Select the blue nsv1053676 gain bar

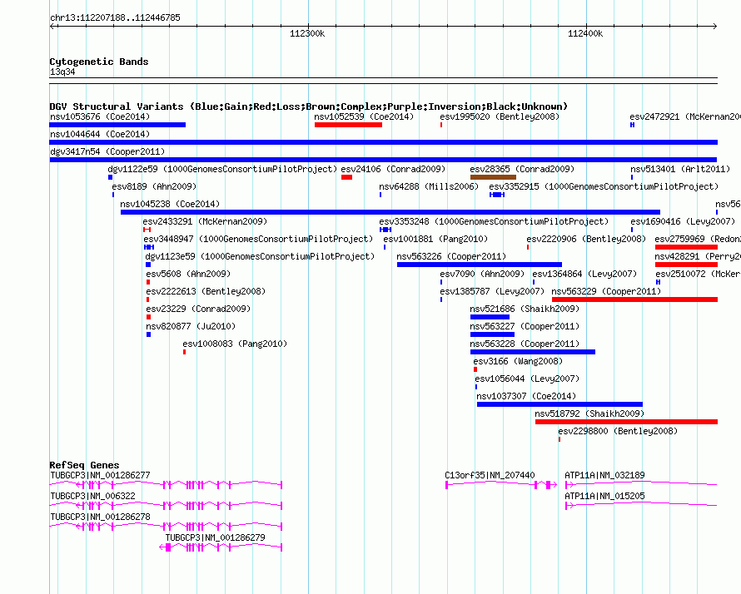click(x=117, y=125)
